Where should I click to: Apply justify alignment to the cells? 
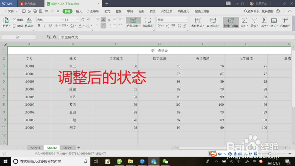click(115, 26)
